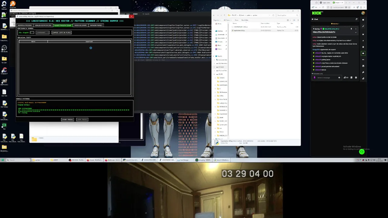Image resolution: width=388 pixels, height=218 pixels.
Task: Open the GIMP desktop shortcut
Action: (x=4, y=81)
